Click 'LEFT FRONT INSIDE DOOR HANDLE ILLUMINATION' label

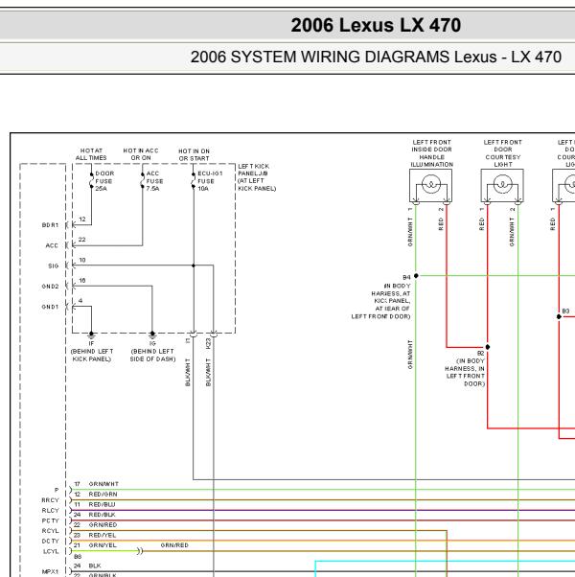click(431, 153)
